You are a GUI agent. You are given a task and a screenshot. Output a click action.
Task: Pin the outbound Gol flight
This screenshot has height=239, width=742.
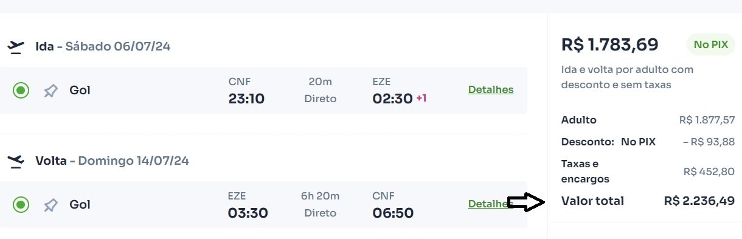tap(51, 91)
